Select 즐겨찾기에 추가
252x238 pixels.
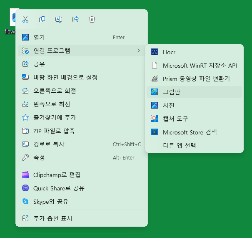coord(82,117)
